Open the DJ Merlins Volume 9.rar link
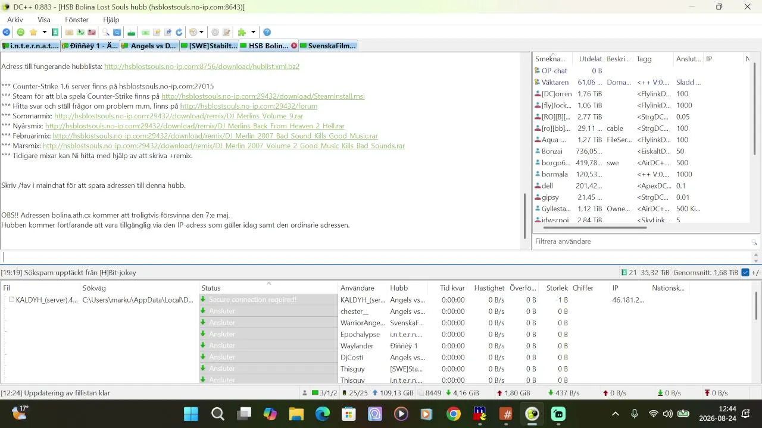 coord(179,117)
